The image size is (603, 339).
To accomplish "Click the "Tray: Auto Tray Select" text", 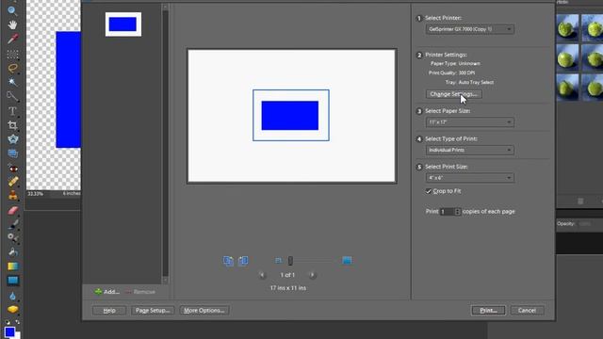I will click(x=469, y=82).
